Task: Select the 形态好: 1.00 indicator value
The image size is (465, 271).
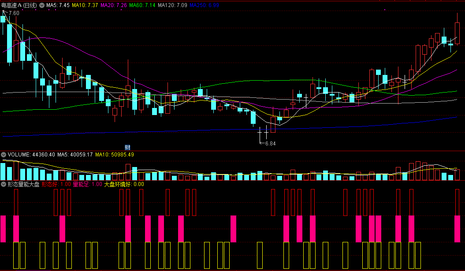Action: [x=56, y=184]
